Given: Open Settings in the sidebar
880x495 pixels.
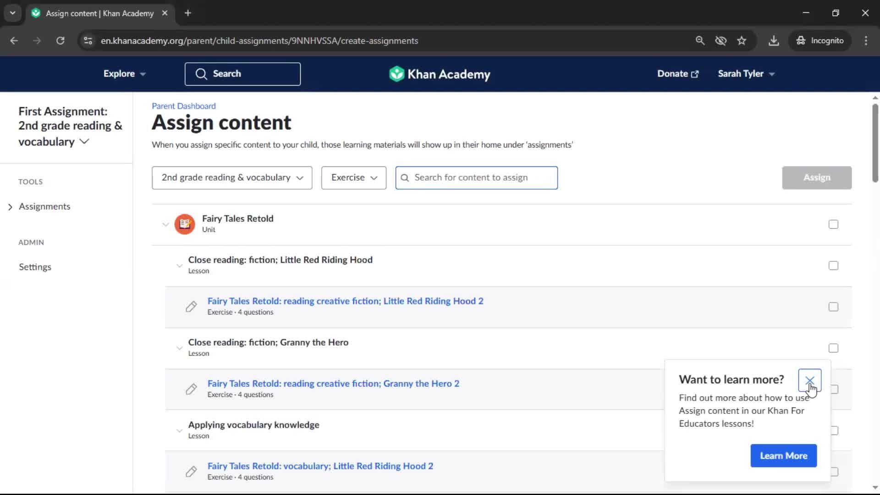Looking at the screenshot, I should 35,267.
